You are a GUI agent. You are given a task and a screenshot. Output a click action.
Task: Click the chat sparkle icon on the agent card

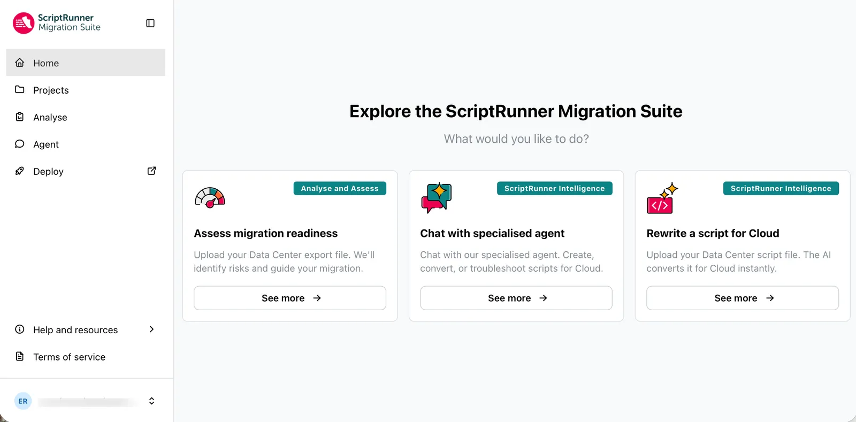[437, 198]
